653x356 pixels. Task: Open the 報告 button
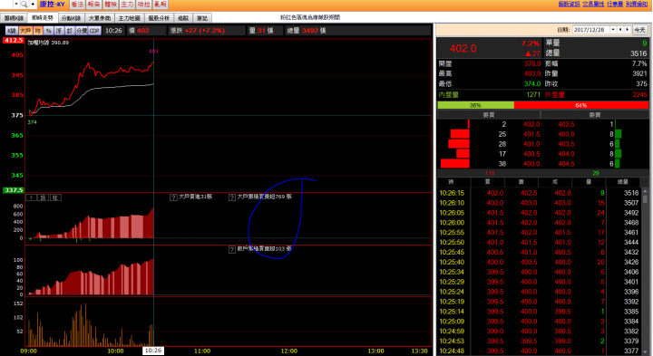pos(93,5)
